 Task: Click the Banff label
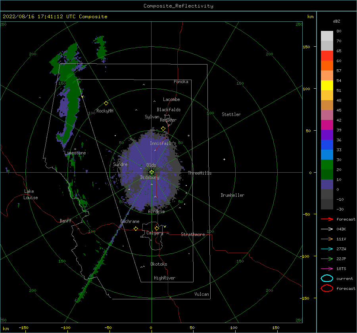coord(65,221)
